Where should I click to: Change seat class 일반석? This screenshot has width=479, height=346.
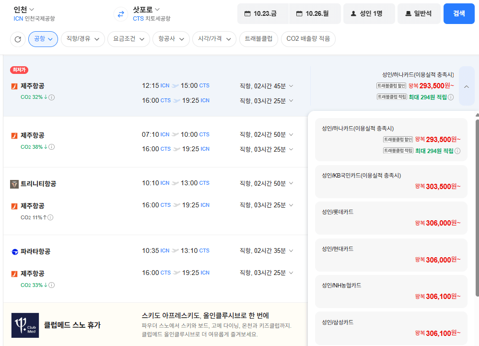[419, 14]
